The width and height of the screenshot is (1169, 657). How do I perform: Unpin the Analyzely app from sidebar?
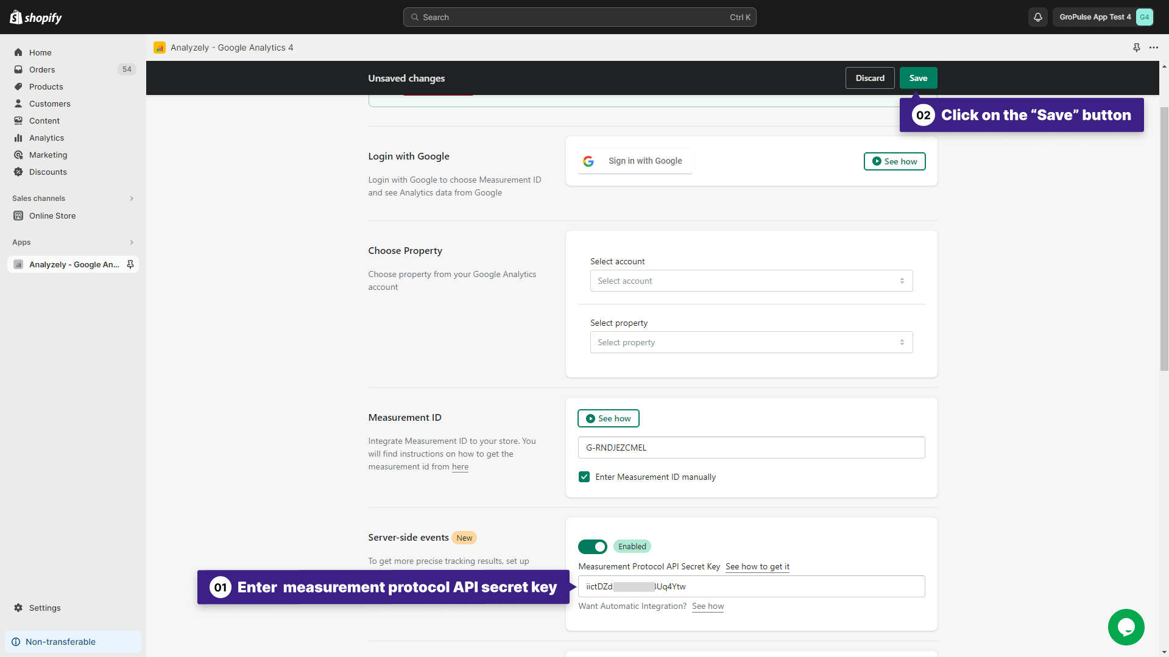(130, 264)
